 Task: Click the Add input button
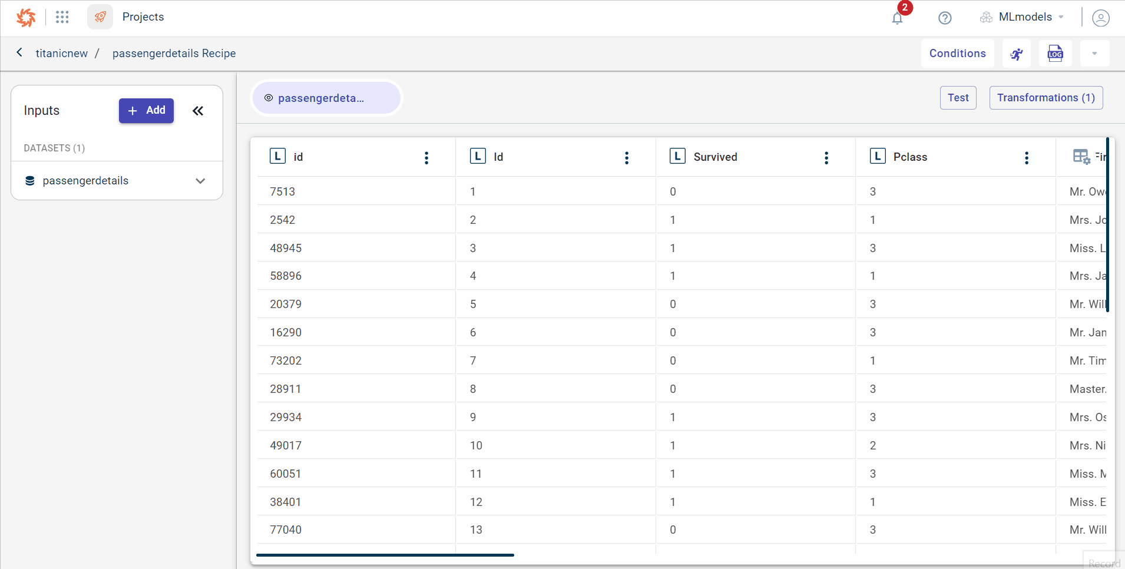(x=146, y=111)
